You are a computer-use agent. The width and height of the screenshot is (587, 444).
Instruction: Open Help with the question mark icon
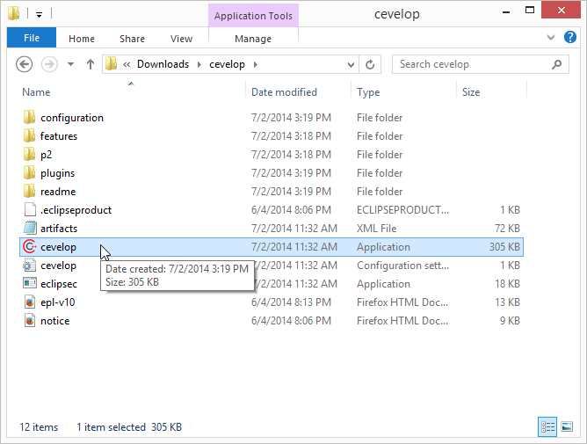(x=569, y=37)
